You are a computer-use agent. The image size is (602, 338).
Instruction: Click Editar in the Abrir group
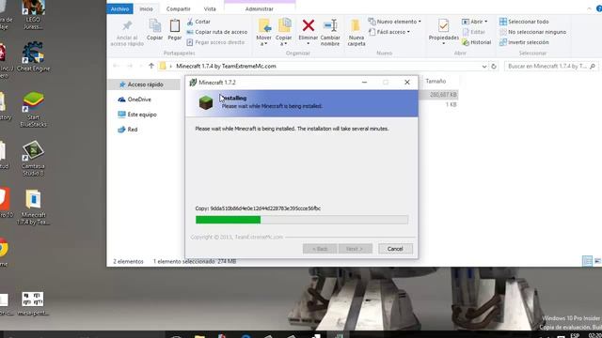[x=473, y=32]
